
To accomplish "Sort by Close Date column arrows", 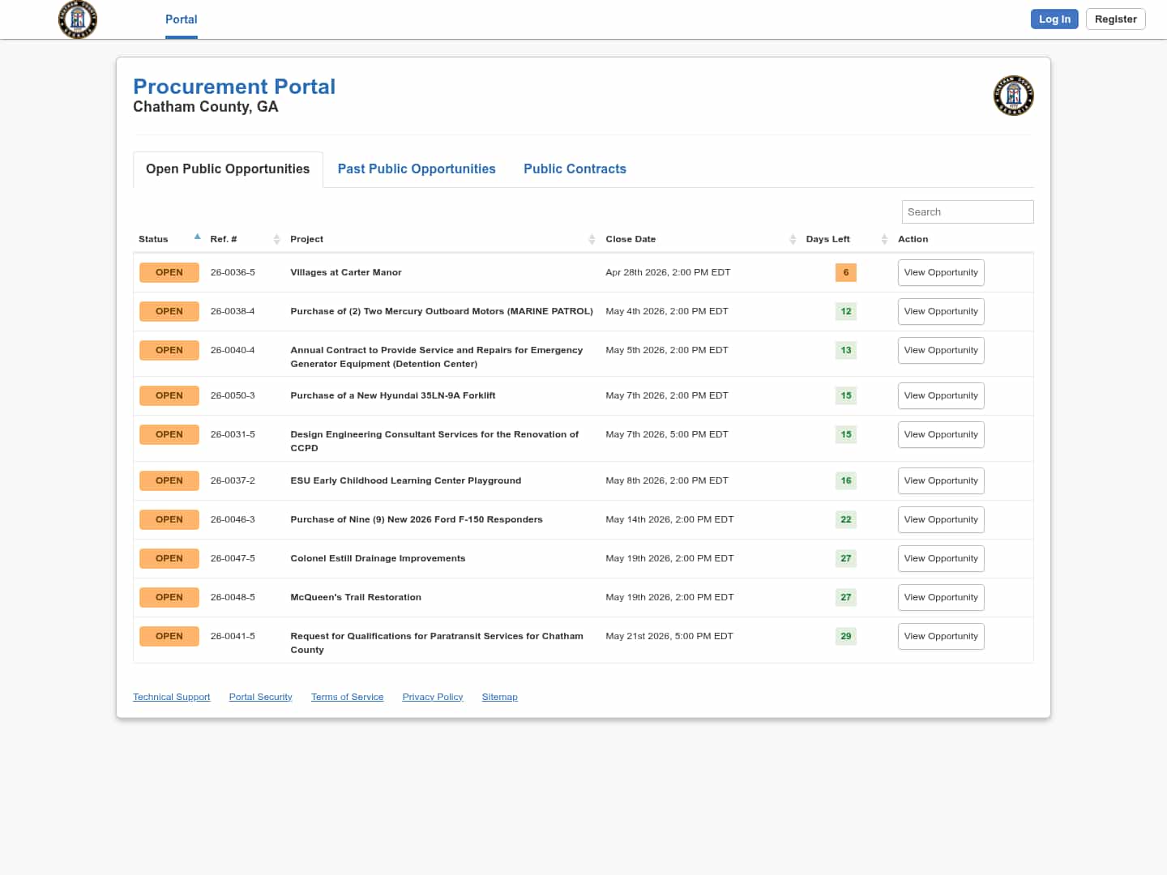I will (793, 239).
